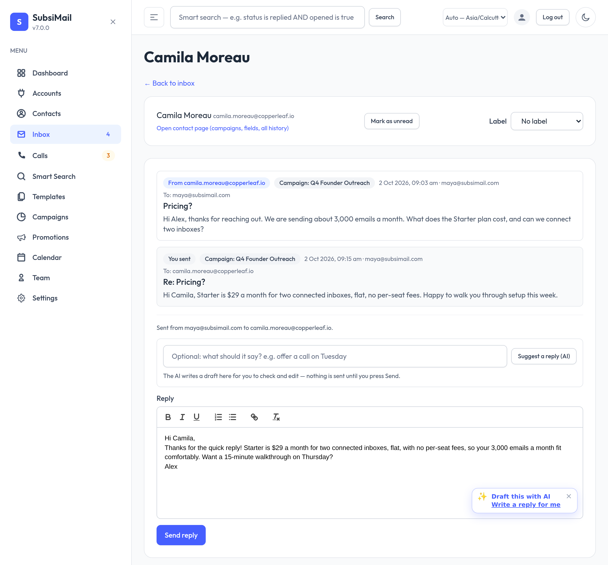Click the From camila.moreau@copperleaf.io tag
Image resolution: width=608 pixels, height=565 pixels.
[x=216, y=183]
